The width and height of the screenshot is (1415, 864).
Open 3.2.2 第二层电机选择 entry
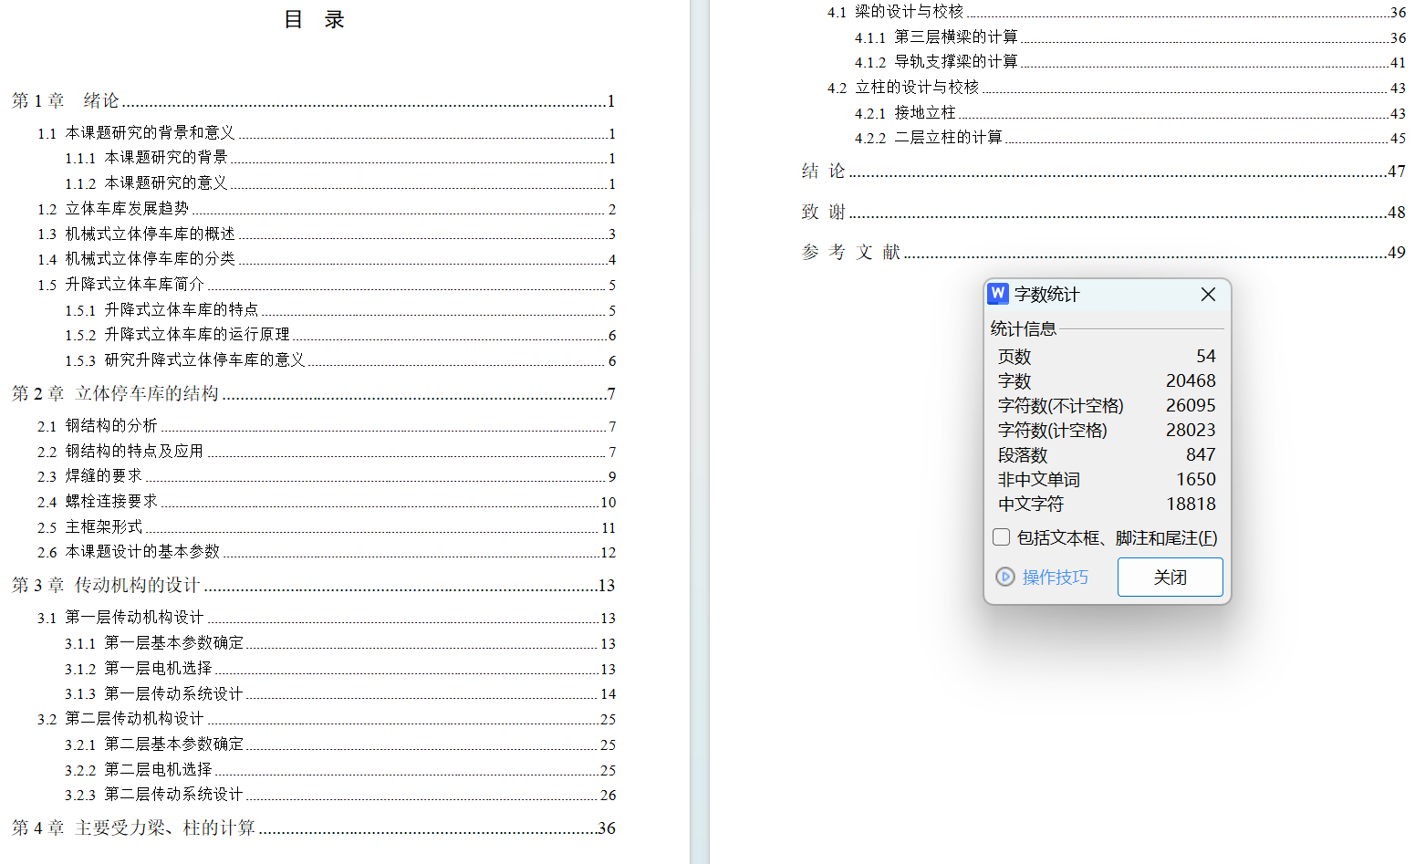pos(340,770)
